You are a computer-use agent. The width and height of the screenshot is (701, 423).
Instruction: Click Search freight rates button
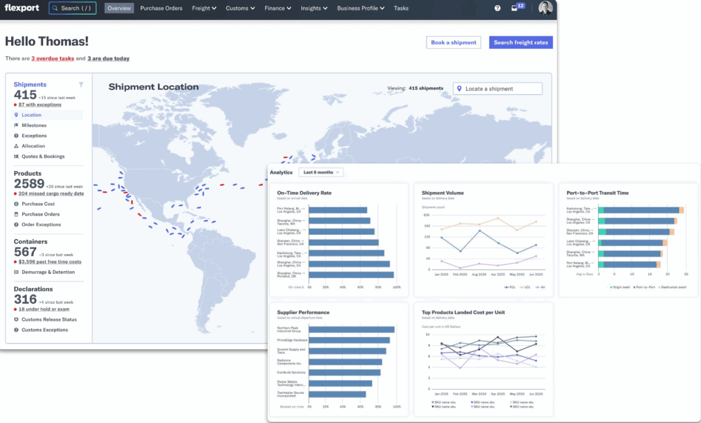520,42
